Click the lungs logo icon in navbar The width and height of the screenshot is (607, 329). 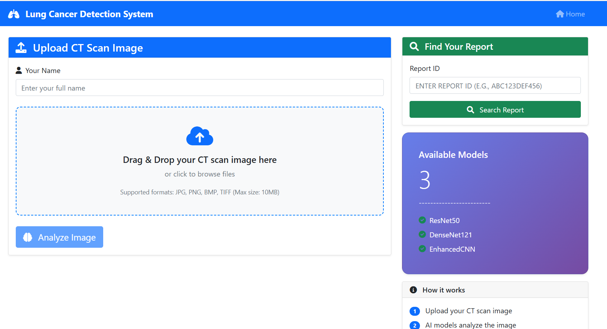14,14
